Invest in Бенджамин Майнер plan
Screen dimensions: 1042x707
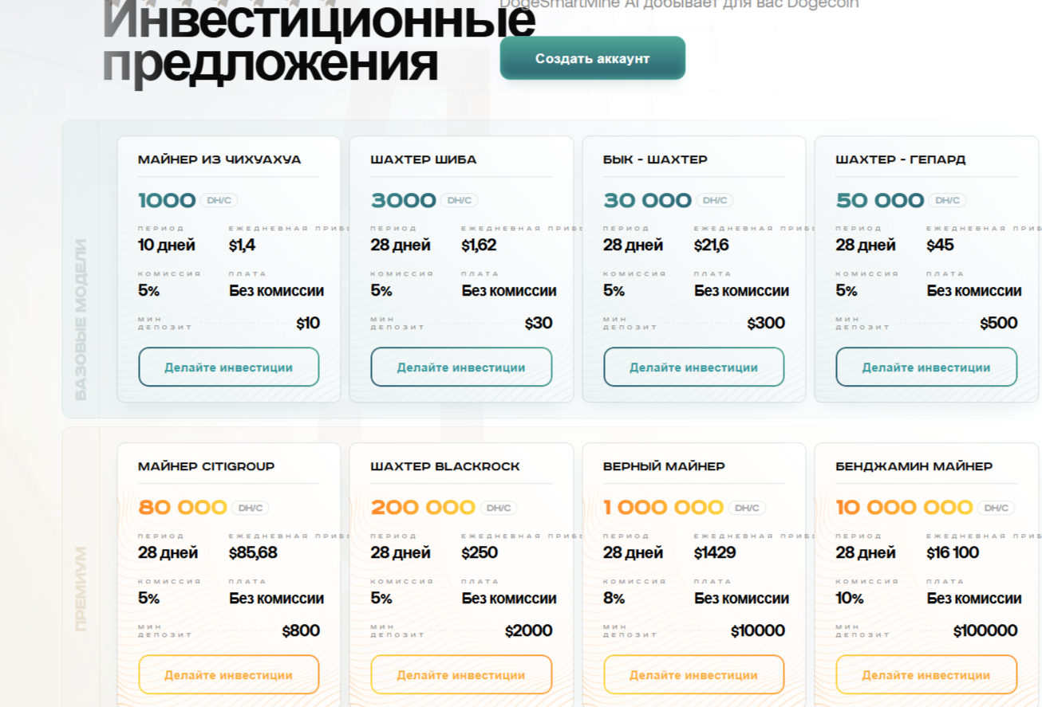[926, 675]
